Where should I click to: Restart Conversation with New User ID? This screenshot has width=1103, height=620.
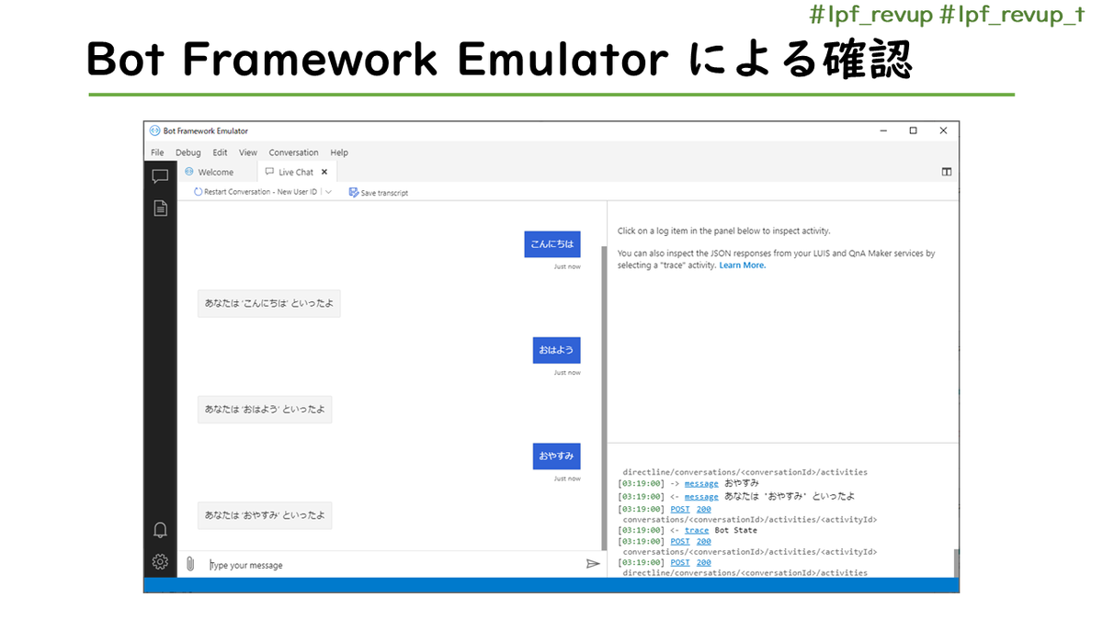tap(256, 192)
